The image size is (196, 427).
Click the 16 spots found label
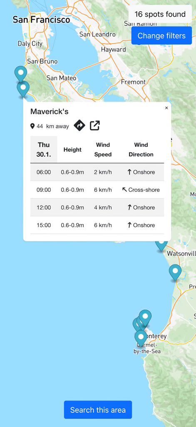point(160,14)
